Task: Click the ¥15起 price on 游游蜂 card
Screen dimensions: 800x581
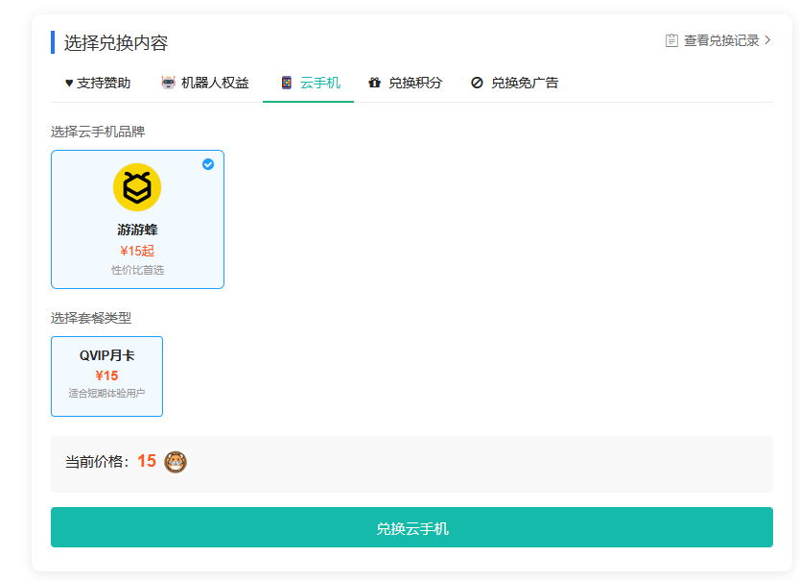Action: pos(137,251)
